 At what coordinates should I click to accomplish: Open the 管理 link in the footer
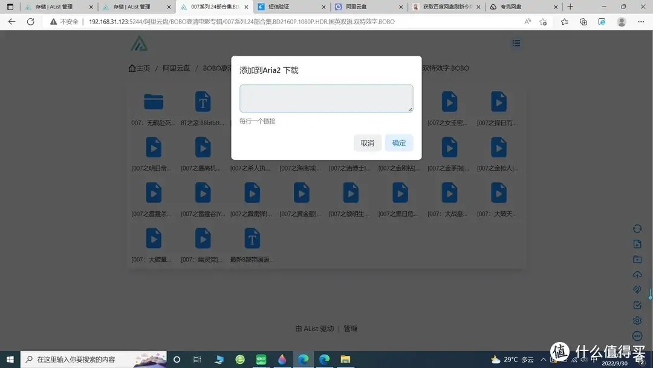(351, 328)
